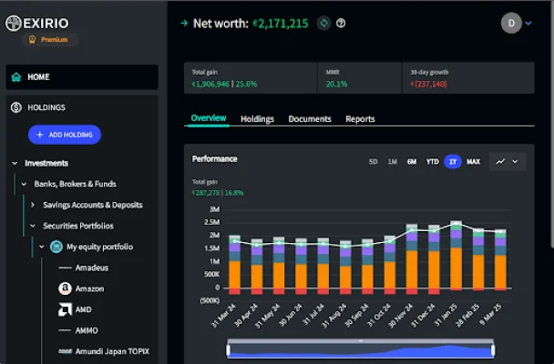Select the AMD logo icon
The height and width of the screenshot is (364, 554).
(65, 309)
